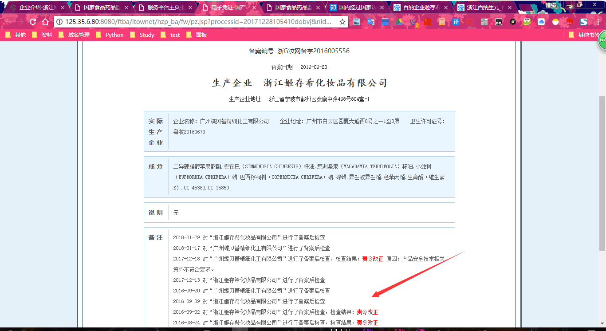The image size is (606, 331).
Task: Open the Study bookmark folder
Action: pos(142,35)
